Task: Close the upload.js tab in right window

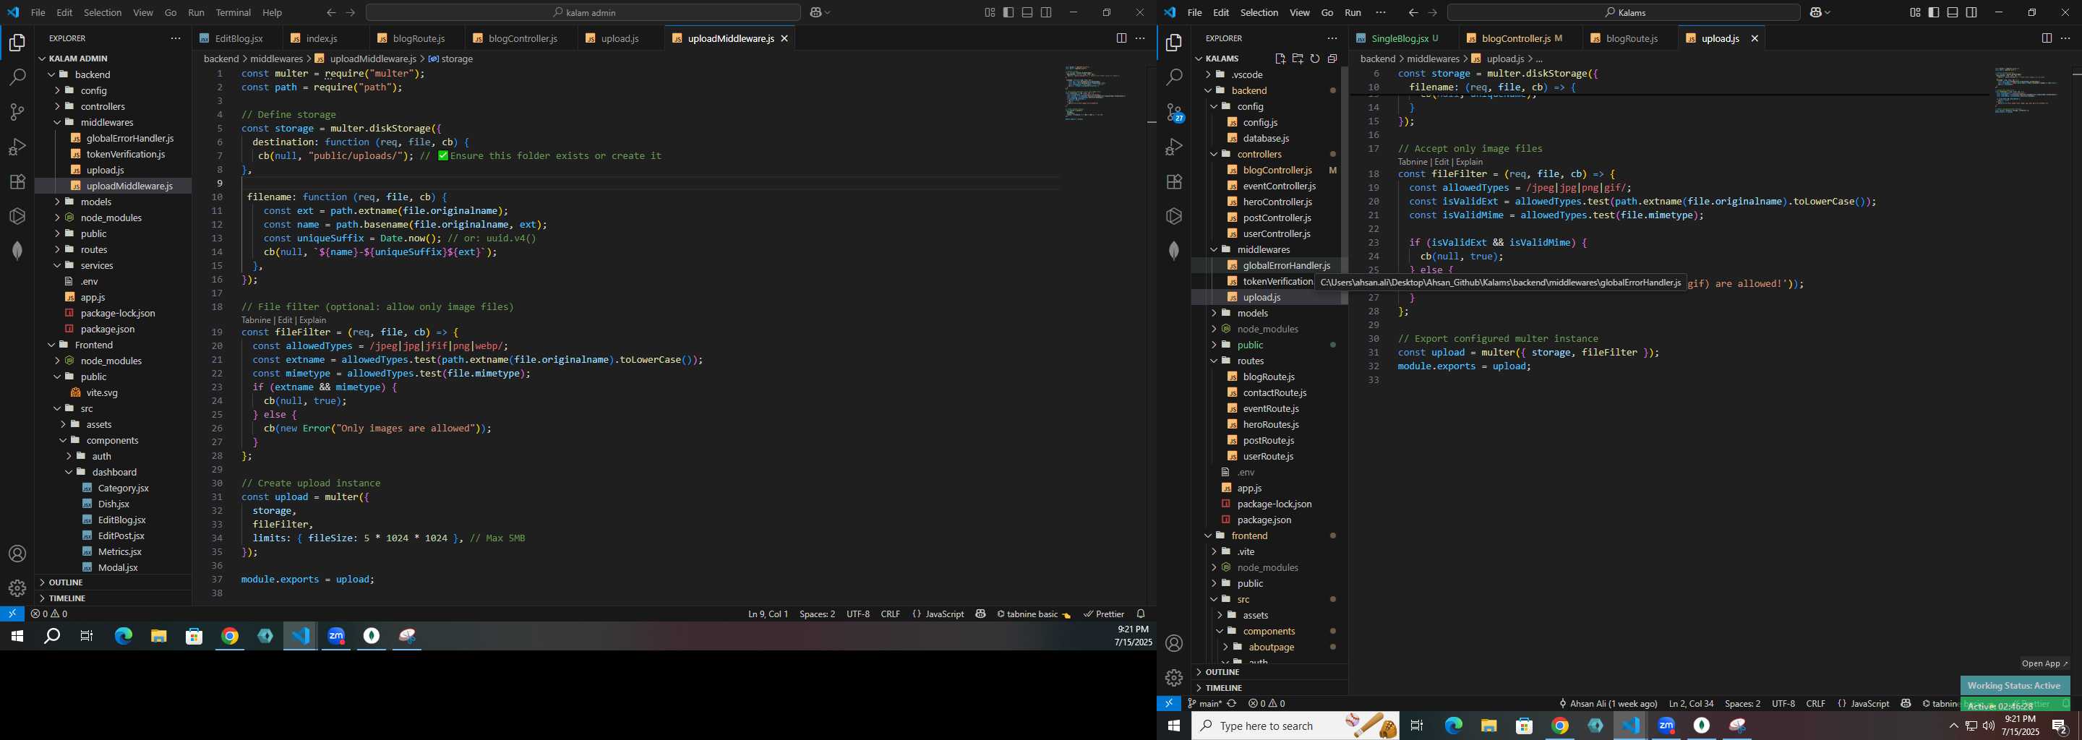Action: [x=1754, y=38]
